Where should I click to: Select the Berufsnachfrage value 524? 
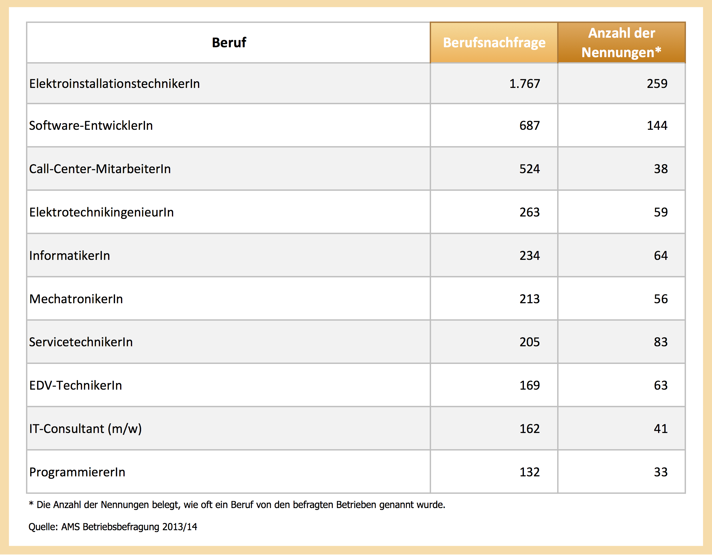530,169
